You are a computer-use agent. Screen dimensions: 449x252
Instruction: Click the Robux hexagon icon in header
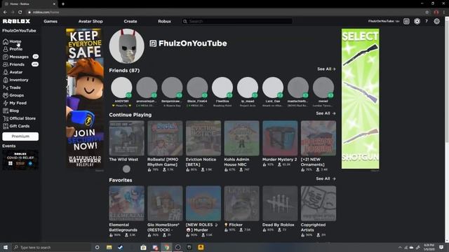417,22
